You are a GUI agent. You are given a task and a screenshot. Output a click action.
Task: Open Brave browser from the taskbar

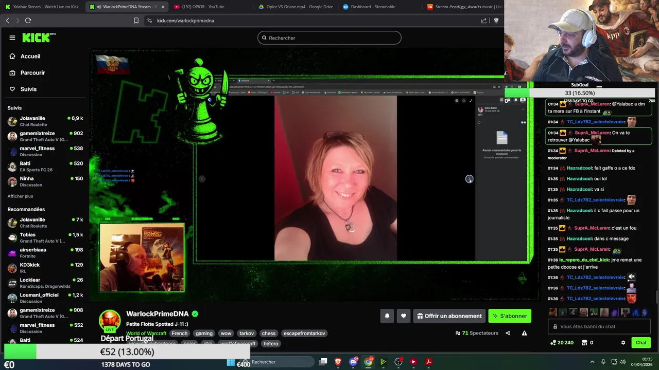[x=338, y=362]
